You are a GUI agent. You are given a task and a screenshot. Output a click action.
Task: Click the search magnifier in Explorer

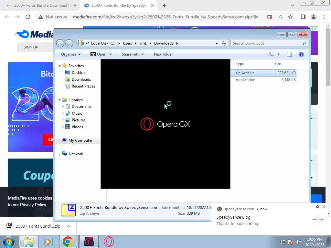point(304,43)
